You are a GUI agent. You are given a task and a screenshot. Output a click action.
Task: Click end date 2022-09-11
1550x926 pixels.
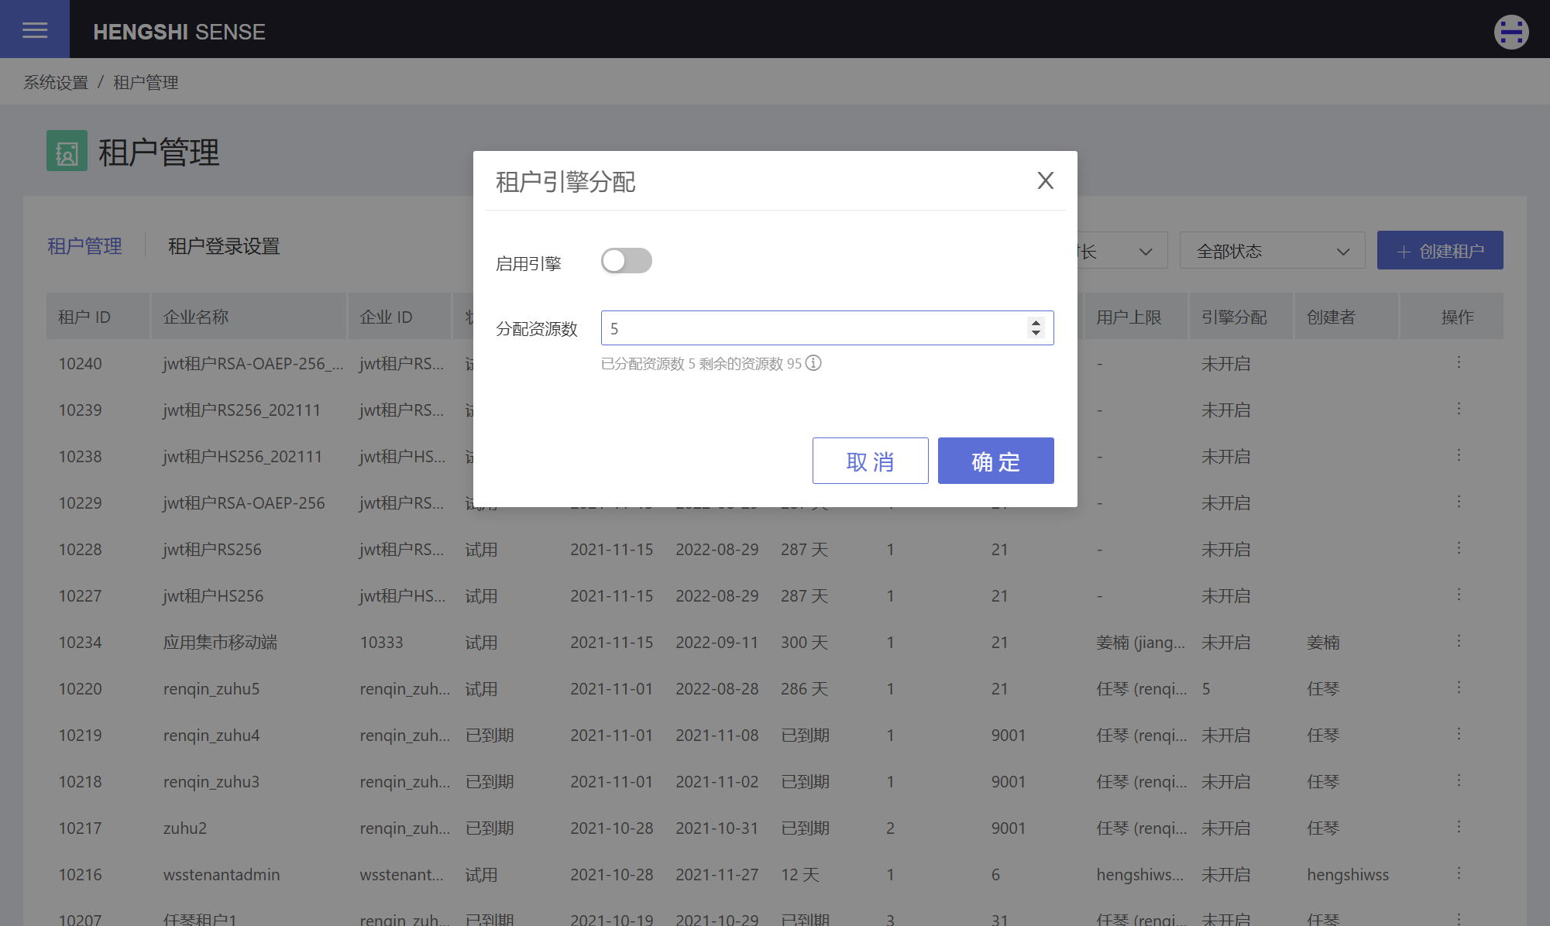[717, 642]
